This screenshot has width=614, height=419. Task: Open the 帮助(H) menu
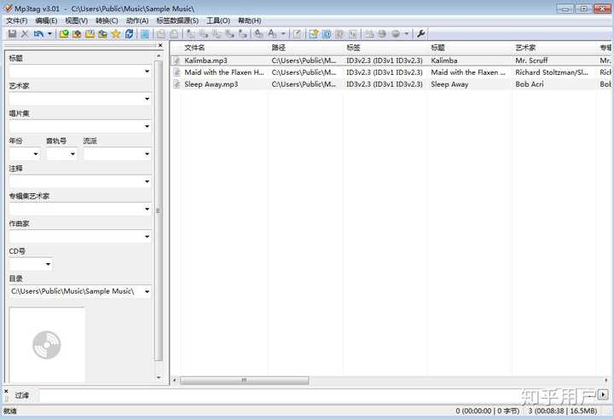pos(249,20)
